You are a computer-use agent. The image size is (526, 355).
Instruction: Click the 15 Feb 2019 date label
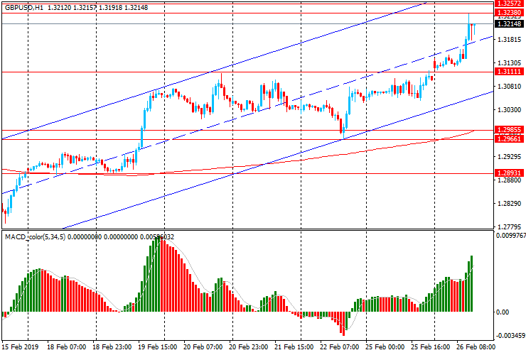[18, 347]
